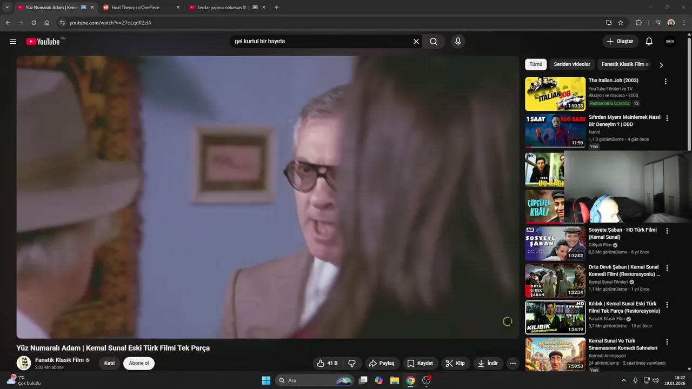The height and width of the screenshot is (389, 692).
Task: Like the video (41 B)
Action: (x=328, y=363)
